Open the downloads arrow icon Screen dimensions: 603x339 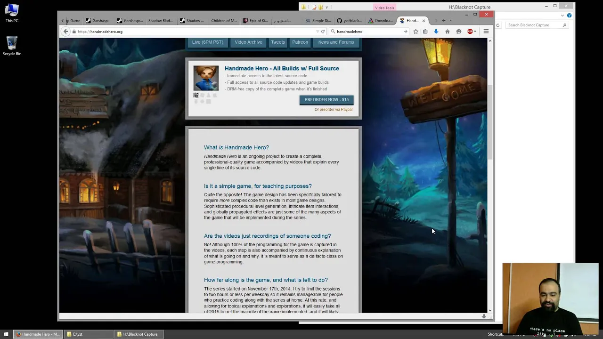[x=436, y=32]
